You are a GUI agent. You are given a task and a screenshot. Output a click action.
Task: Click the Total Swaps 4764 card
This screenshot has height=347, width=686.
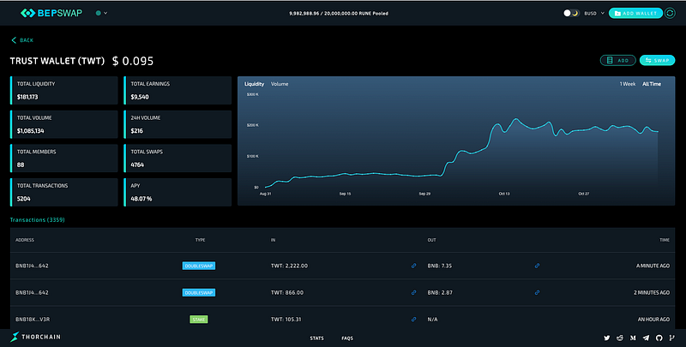[178, 159]
